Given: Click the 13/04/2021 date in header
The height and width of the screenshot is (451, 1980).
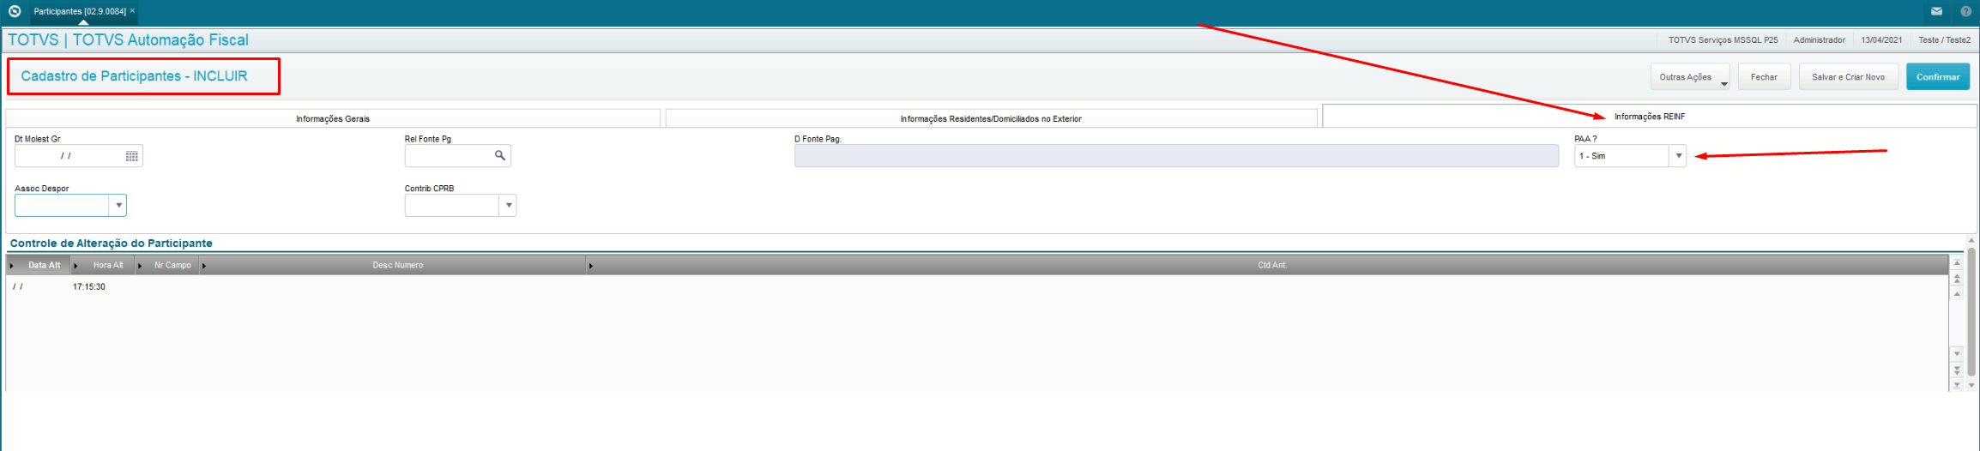Looking at the screenshot, I should pyautogui.click(x=1881, y=40).
